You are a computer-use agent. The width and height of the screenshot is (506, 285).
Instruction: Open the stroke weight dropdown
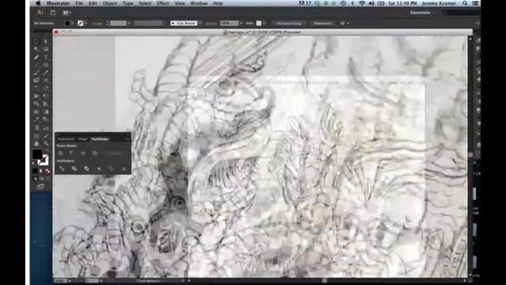point(129,23)
